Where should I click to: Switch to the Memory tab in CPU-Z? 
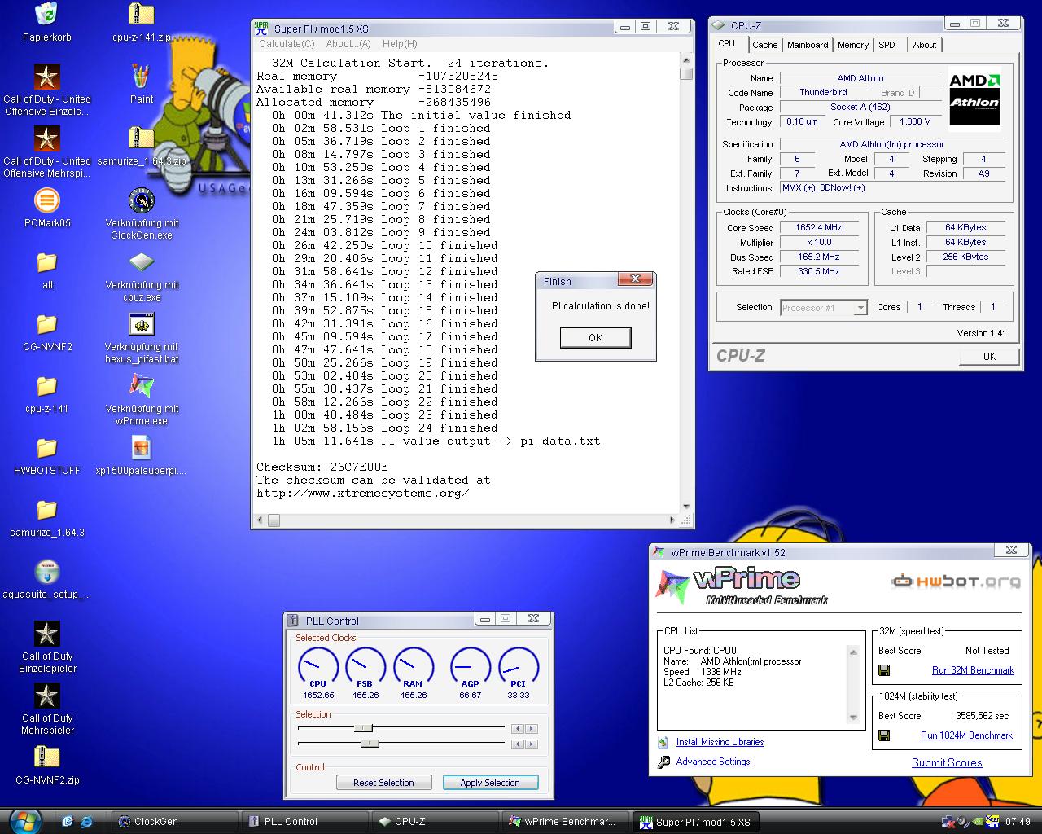tap(853, 45)
